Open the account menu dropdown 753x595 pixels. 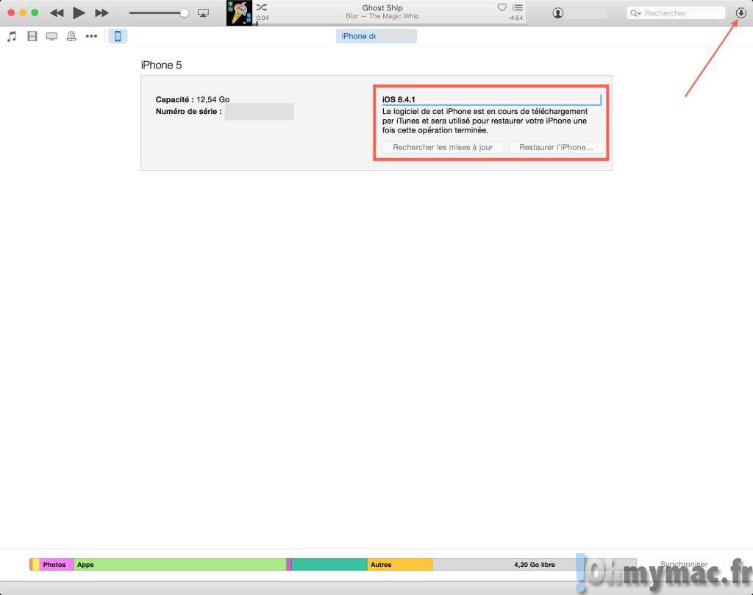point(559,13)
